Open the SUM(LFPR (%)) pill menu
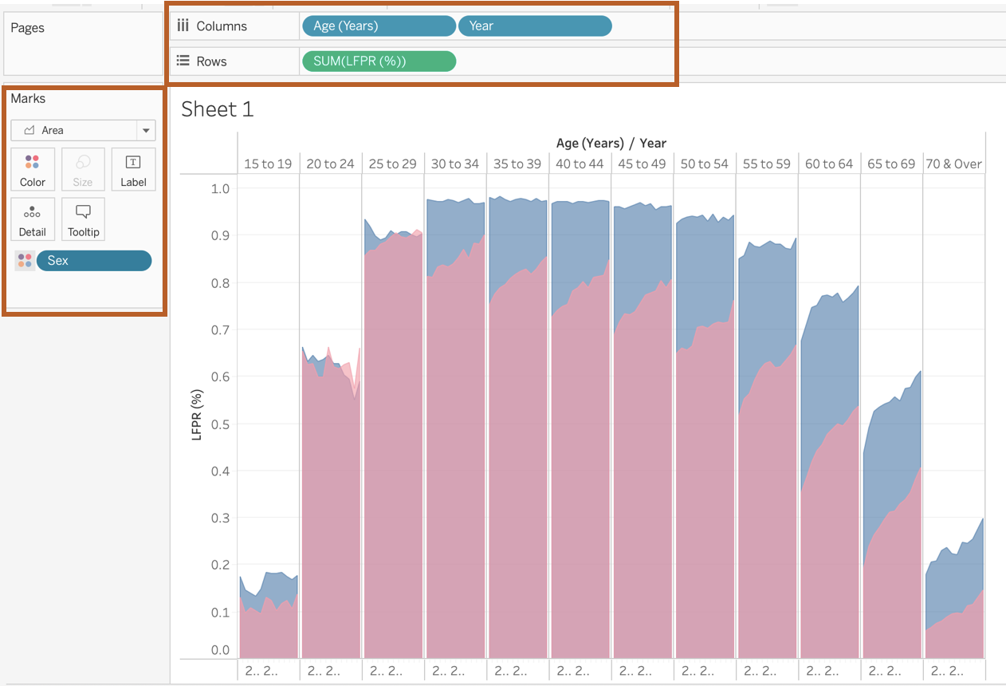The height and width of the screenshot is (686, 1006). click(378, 61)
